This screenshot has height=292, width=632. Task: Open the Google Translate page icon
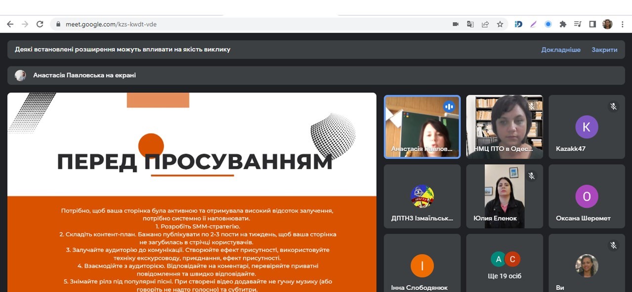[470, 24]
